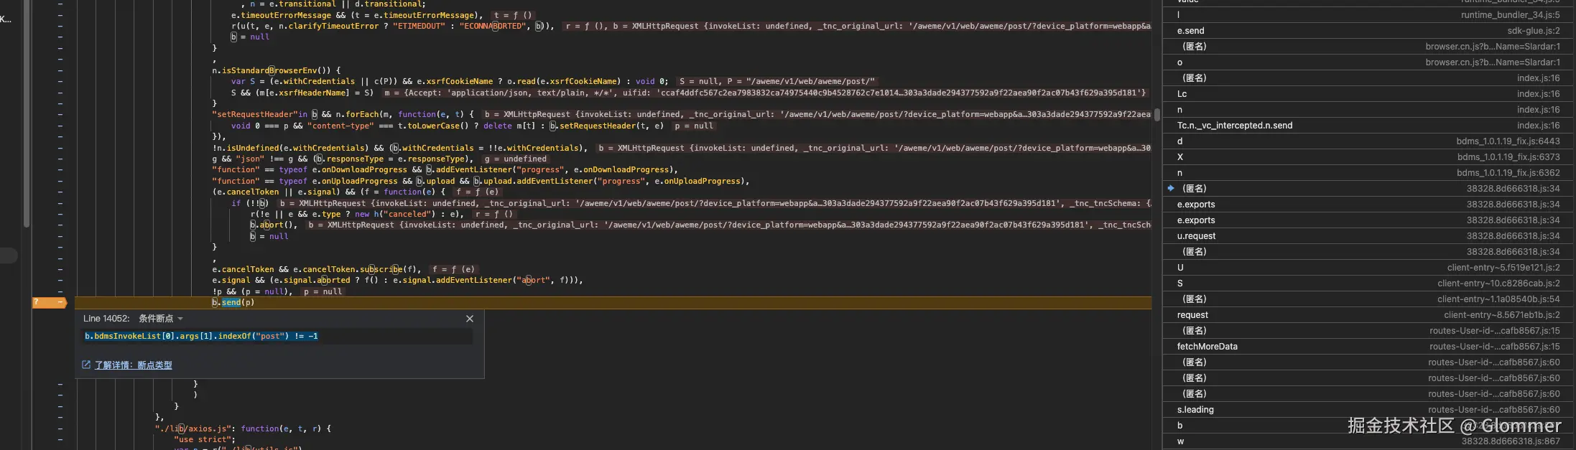The width and height of the screenshot is (1576, 450).
Task: Select the request call stack frame
Action: 1368,315
